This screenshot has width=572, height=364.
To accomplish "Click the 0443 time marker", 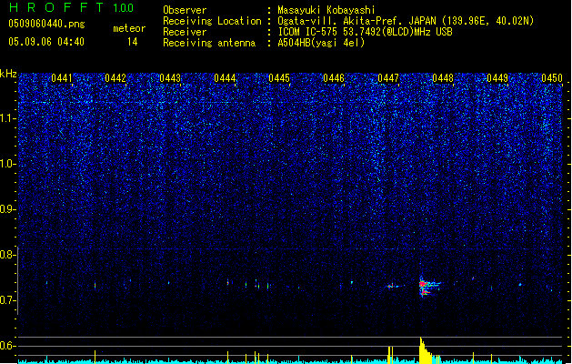I will click(170, 78).
